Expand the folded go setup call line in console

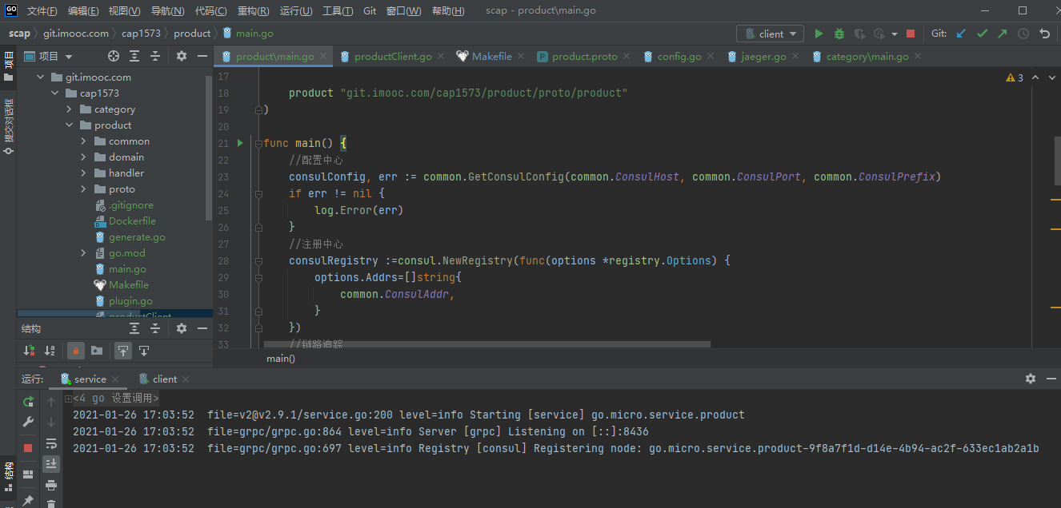tap(69, 399)
